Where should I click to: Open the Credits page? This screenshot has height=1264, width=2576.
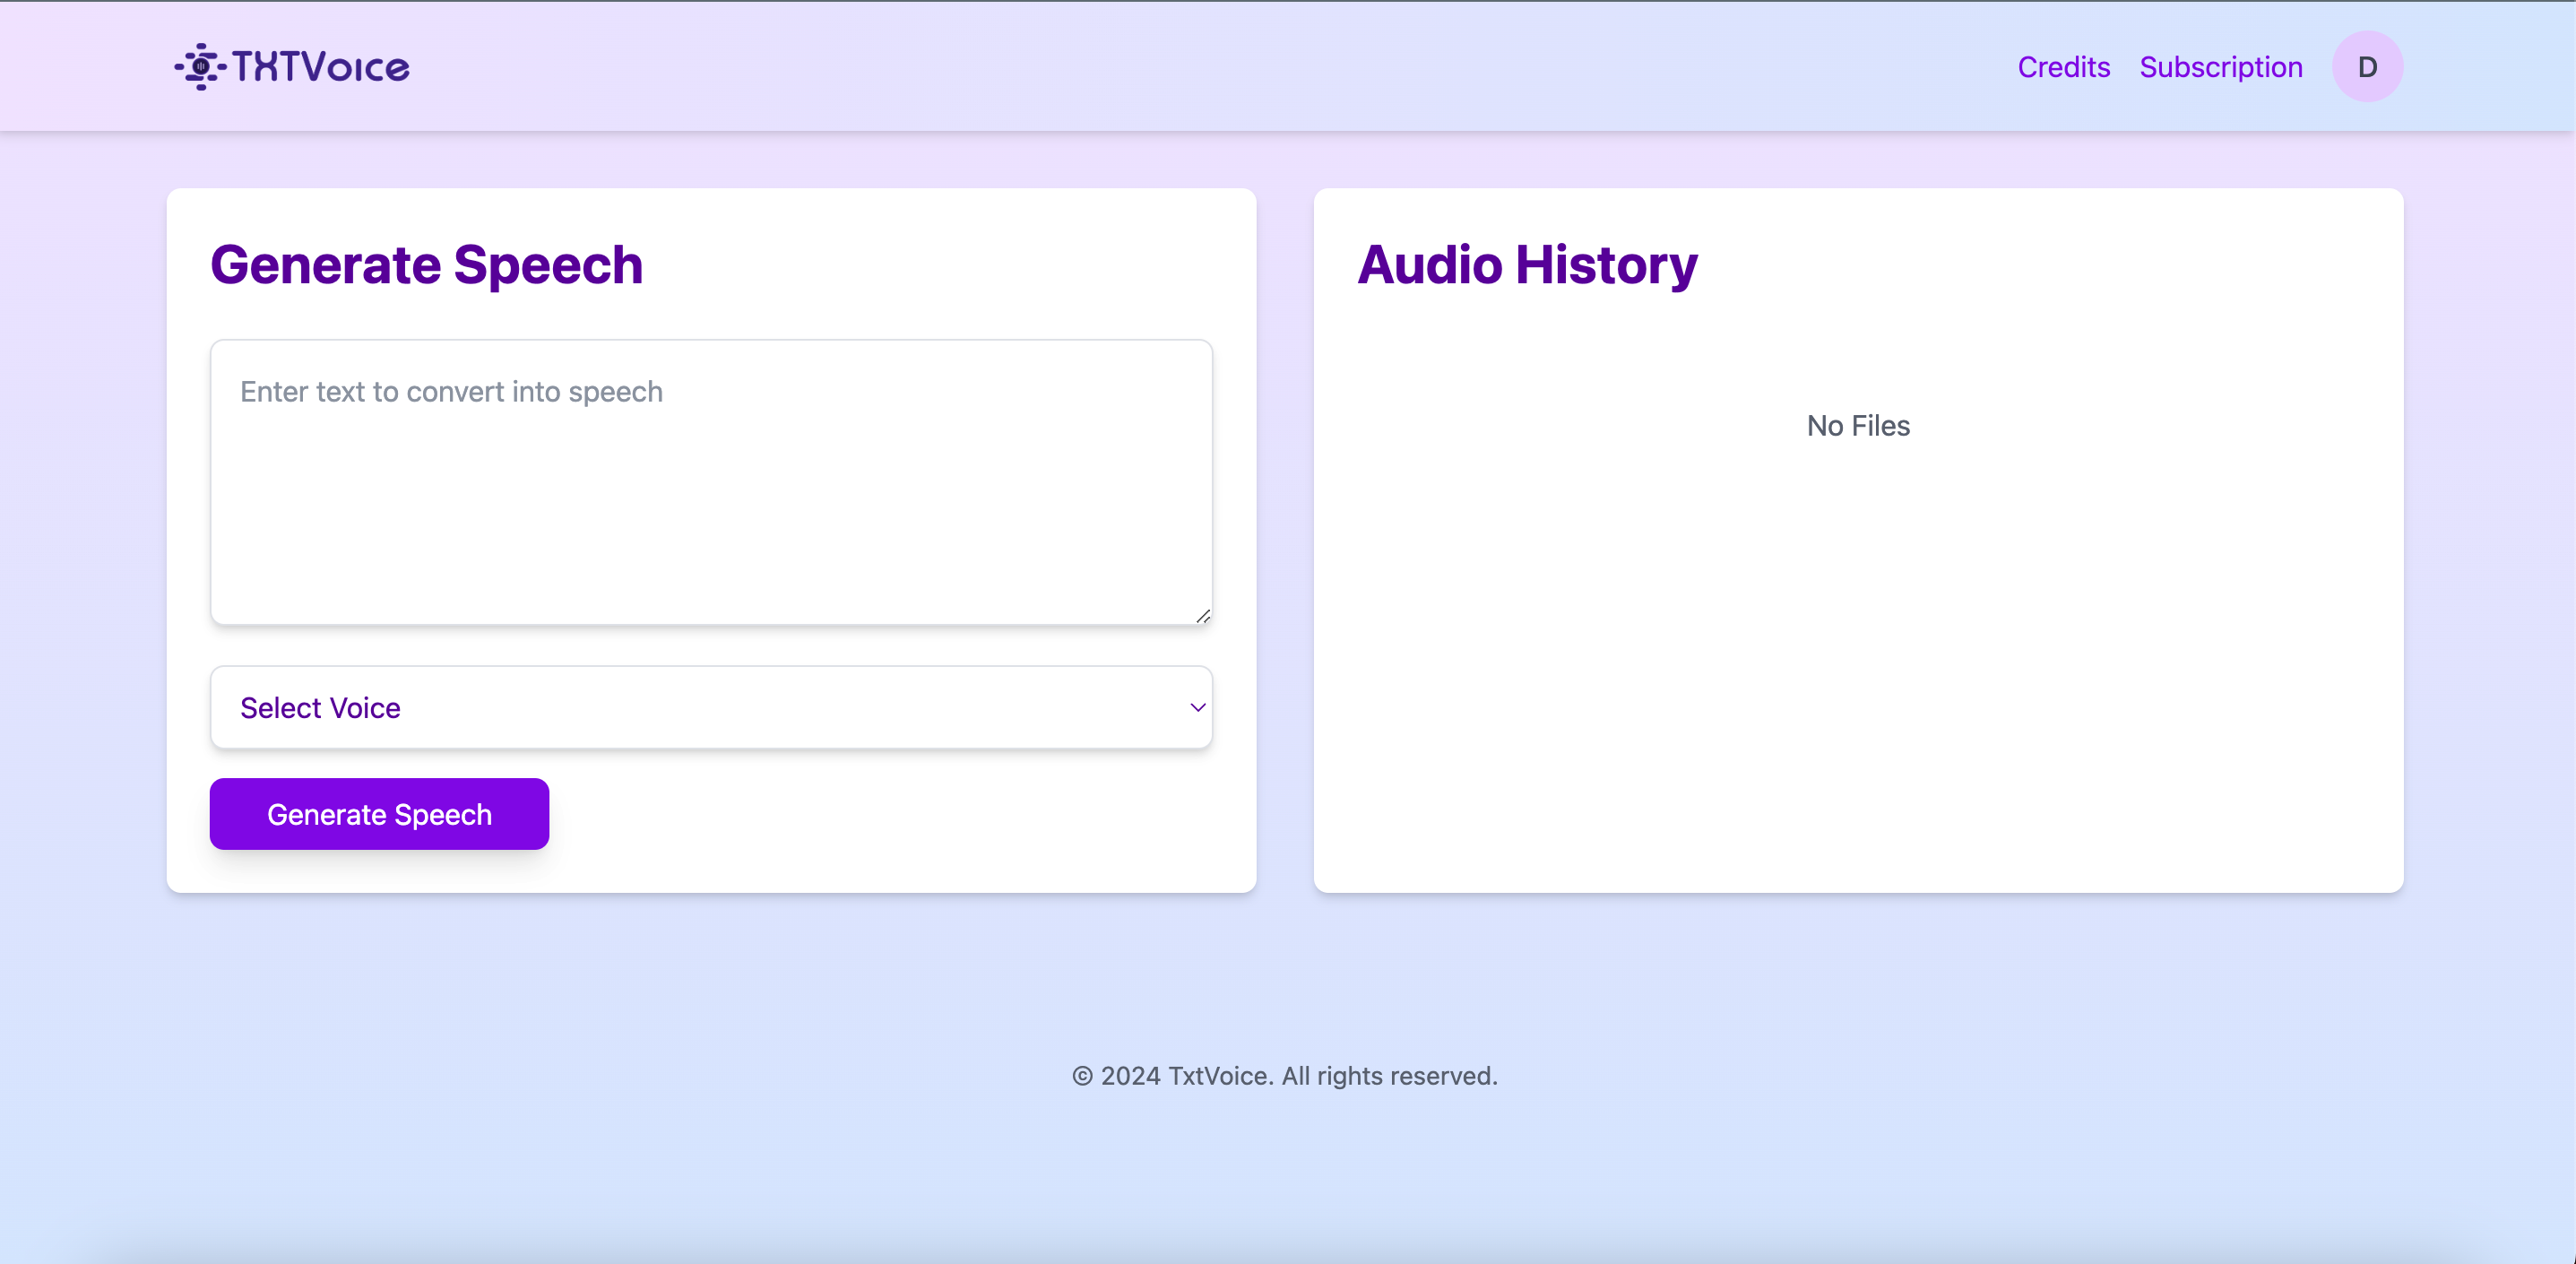tap(2063, 67)
